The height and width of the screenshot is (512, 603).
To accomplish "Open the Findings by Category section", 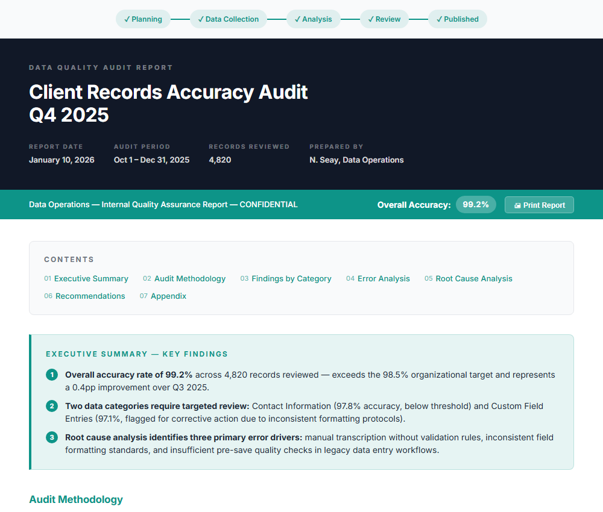I will point(291,278).
